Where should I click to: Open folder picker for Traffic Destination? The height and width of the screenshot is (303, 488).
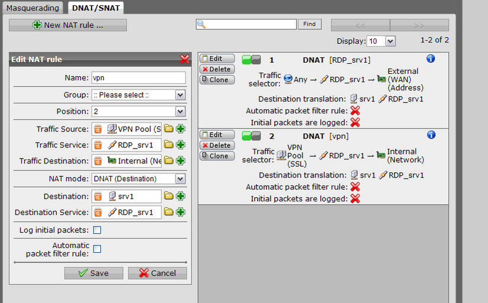click(x=168, y=160)
